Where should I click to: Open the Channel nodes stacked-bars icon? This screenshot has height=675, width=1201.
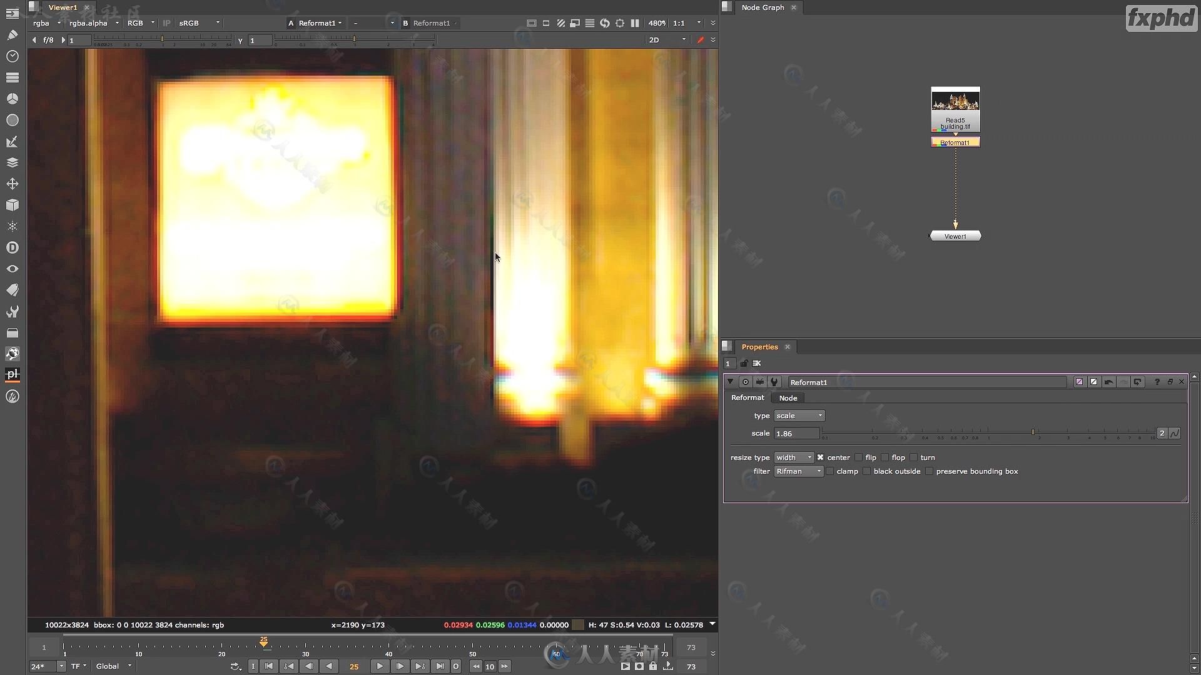click(x=12, y=77)
